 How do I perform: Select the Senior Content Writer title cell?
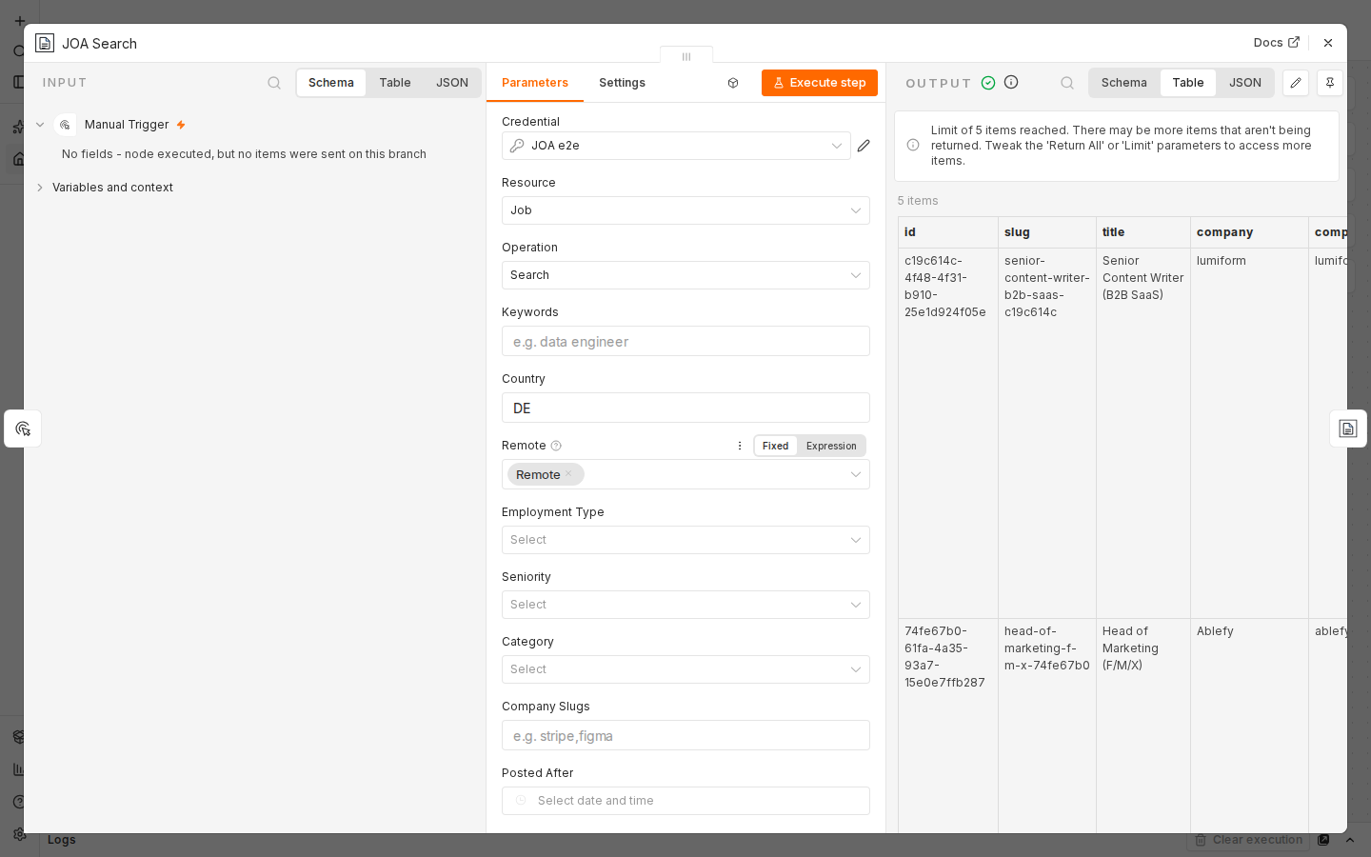point(1143,433)
